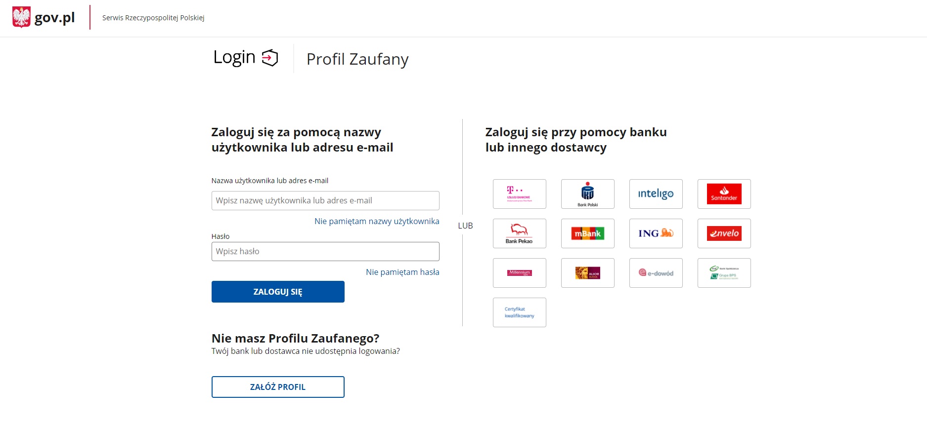927x423 pixels.
Task: Log in using e-dowód
Action: (x=656, y=273)
